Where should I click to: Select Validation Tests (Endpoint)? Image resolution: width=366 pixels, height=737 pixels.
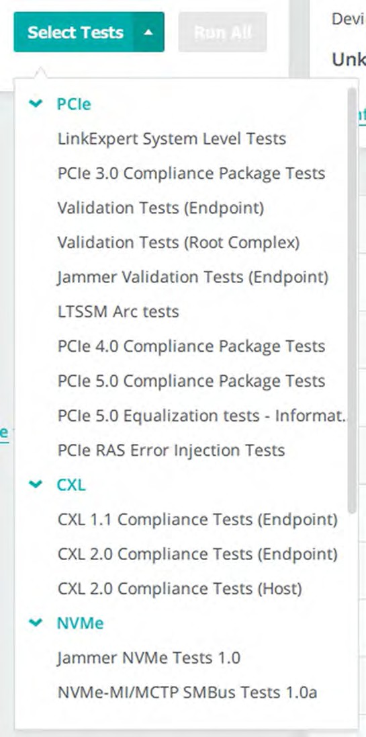point(161,208)
